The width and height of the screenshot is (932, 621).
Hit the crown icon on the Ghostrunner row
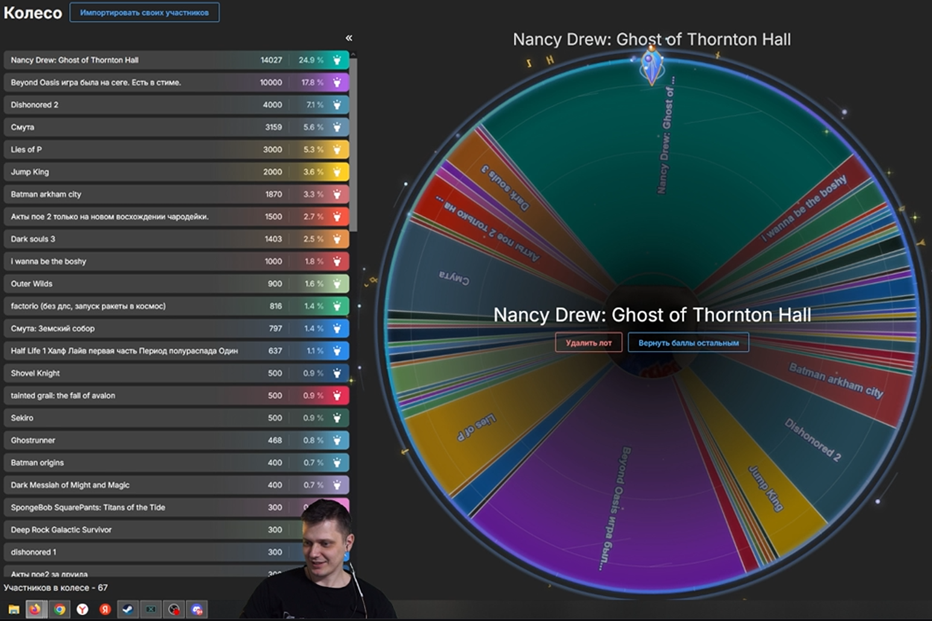(337, 440)
